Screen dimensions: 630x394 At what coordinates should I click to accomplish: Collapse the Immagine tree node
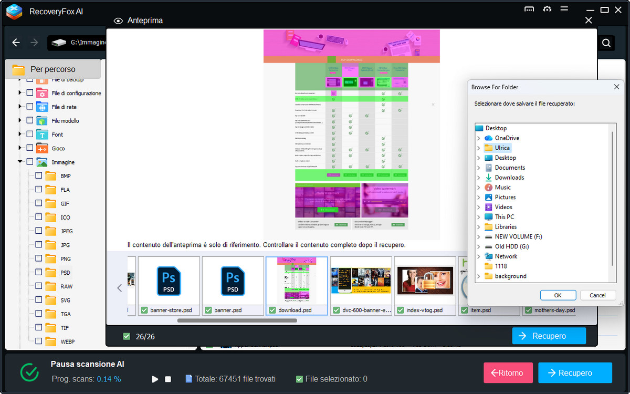pyautogui.click(x=20, y=162)
